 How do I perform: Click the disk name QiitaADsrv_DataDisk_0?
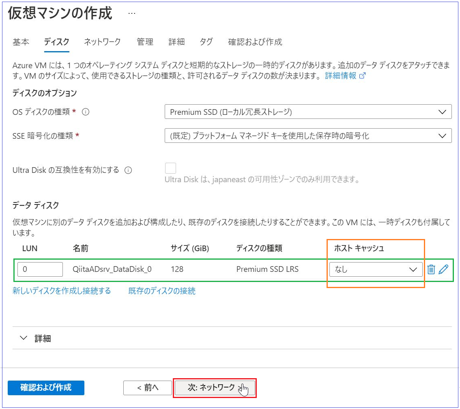click(x=112, y=269)
